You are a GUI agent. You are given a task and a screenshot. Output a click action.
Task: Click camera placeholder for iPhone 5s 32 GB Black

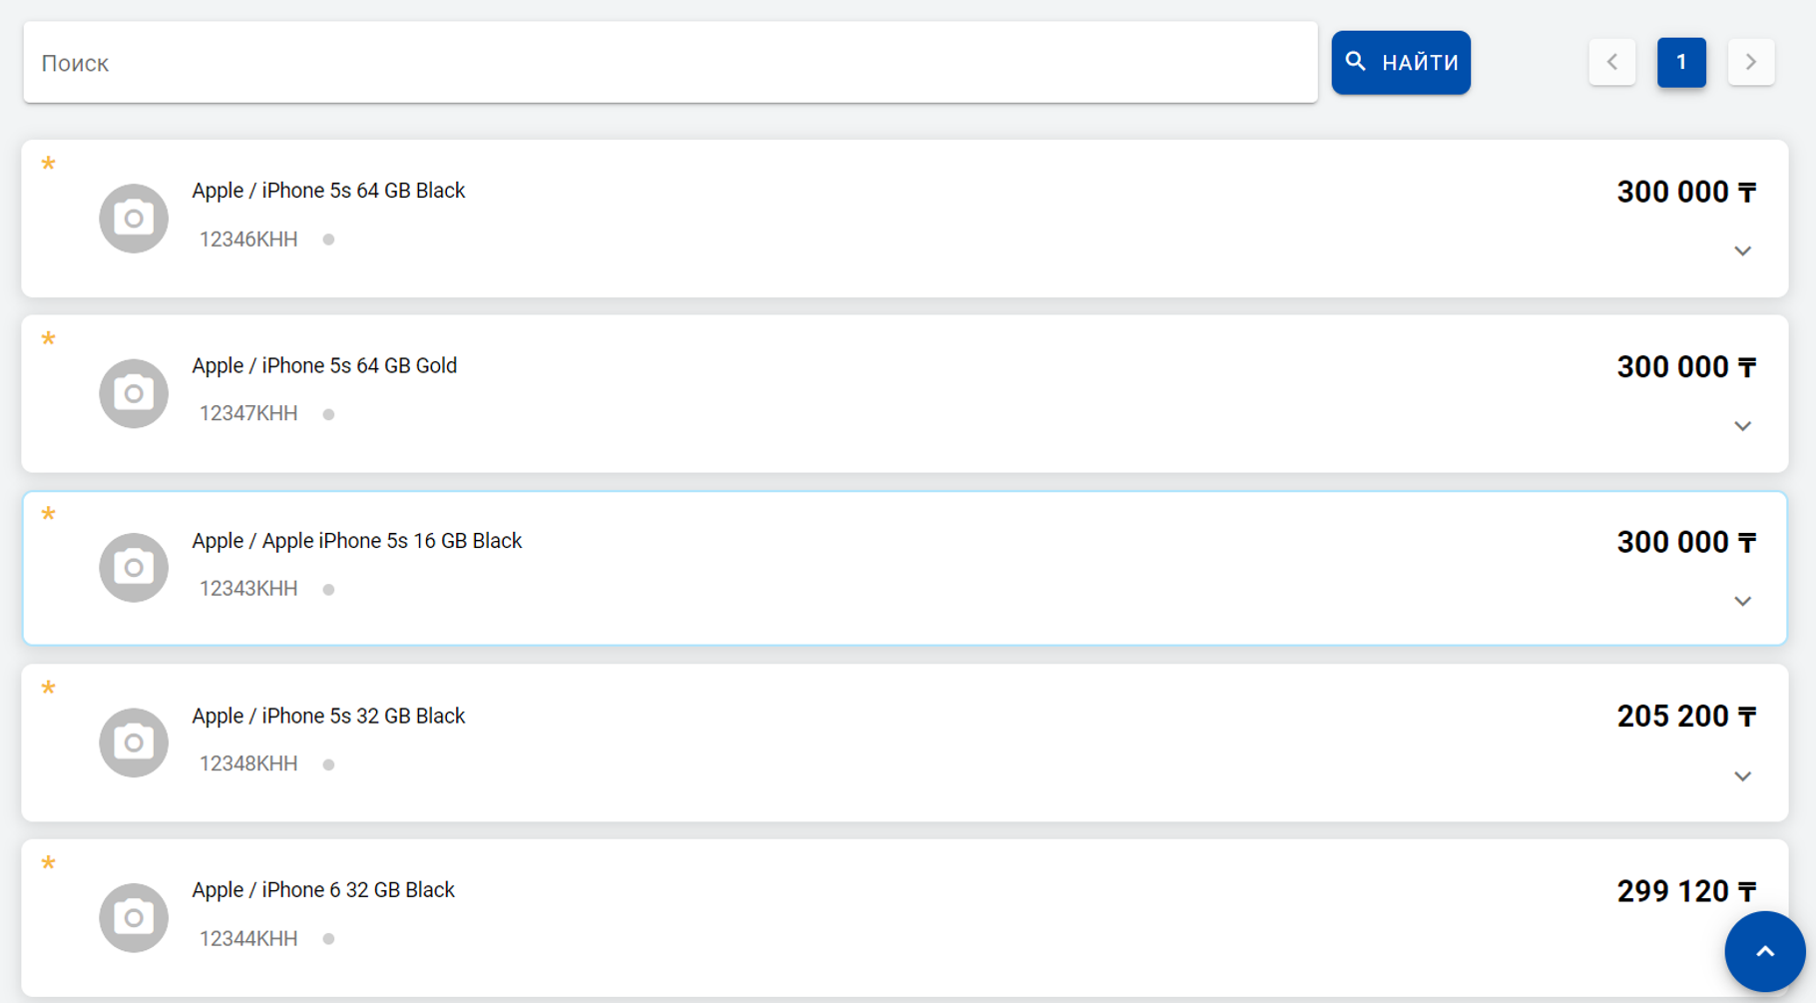pos(134,743)
